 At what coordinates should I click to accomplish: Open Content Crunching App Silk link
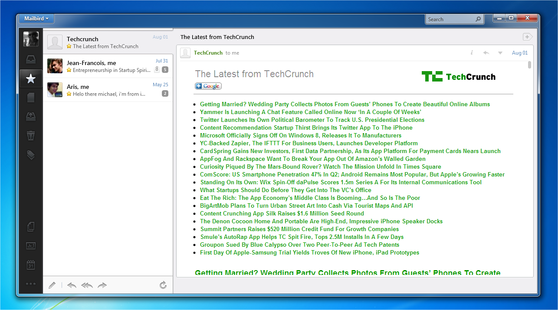(282, 213)
